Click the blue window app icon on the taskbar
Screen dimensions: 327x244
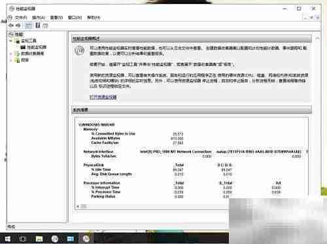pyautogui.click(x=70, y=239)
